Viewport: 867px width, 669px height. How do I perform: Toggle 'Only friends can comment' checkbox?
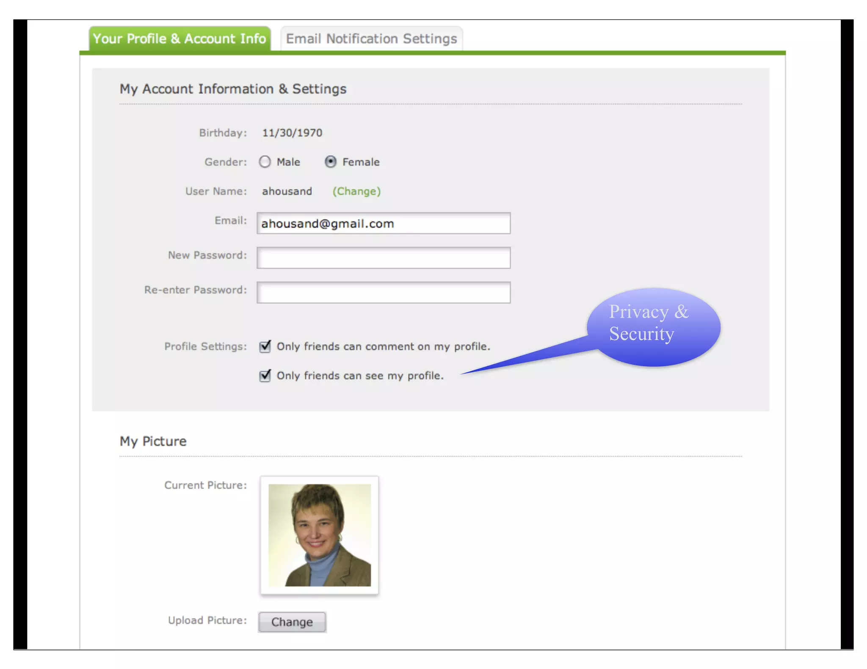click(265, 347)
